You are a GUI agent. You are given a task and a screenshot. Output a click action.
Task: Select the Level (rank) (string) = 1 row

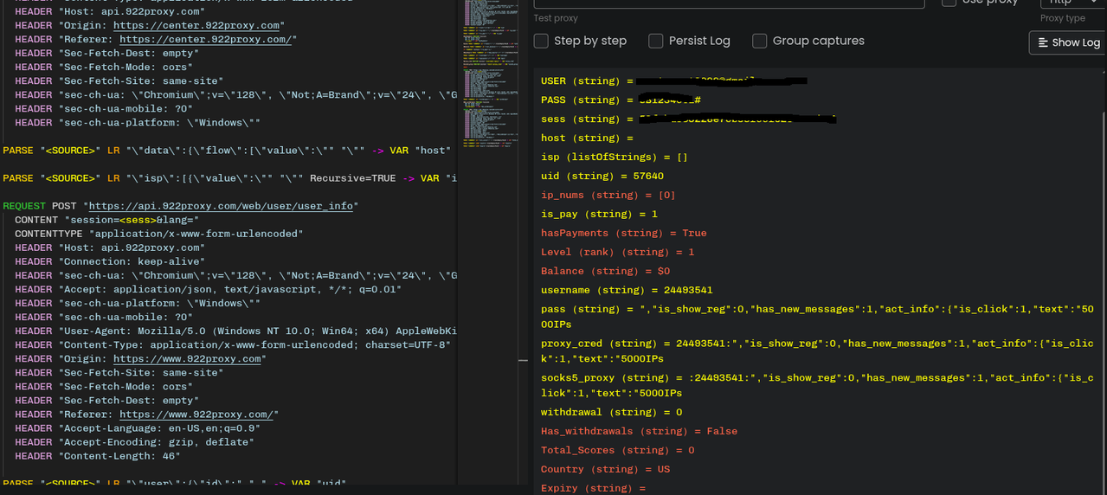(x=618, y=252)
